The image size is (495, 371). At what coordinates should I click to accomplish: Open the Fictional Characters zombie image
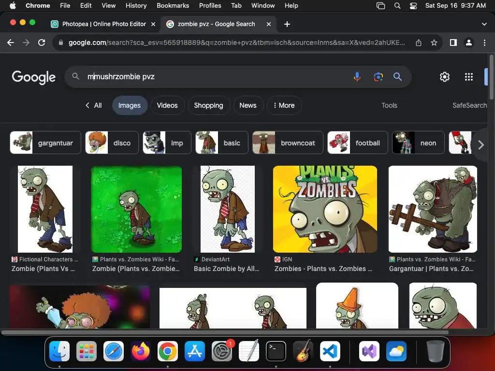click(x=45, y=209)
